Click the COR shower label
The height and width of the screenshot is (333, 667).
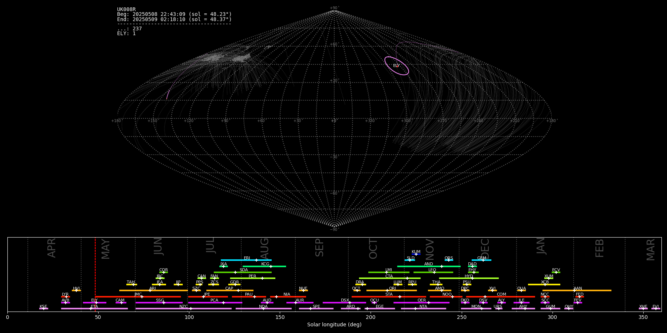[163, 270]
